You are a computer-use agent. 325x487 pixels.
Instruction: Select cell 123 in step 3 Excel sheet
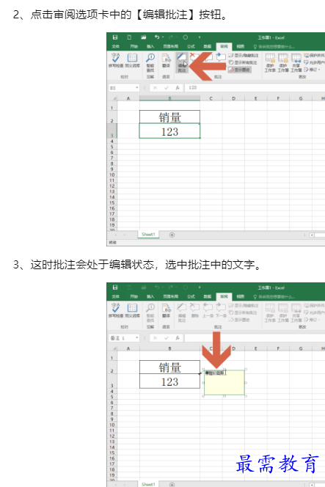(169, 381)
